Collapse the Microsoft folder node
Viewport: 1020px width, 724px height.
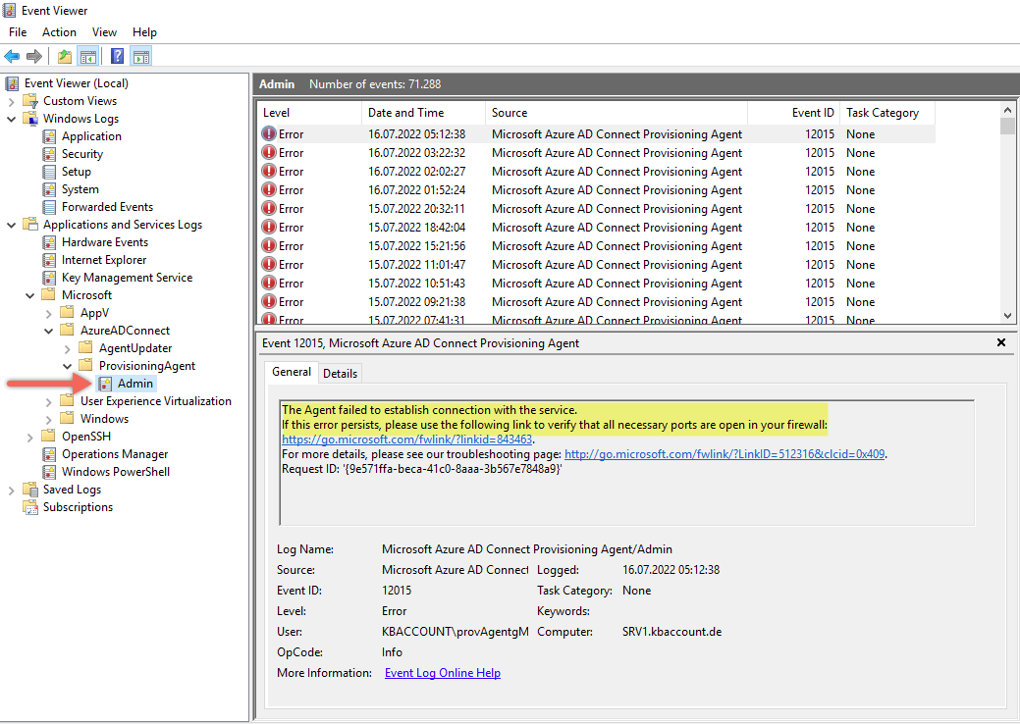[29, 295]
